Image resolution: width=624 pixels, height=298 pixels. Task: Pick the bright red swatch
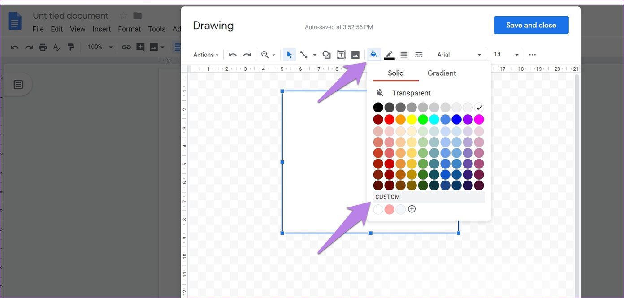[x=390, y=119]
